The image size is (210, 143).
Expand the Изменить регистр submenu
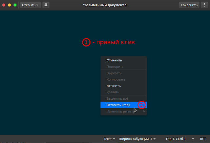(123, 112)
